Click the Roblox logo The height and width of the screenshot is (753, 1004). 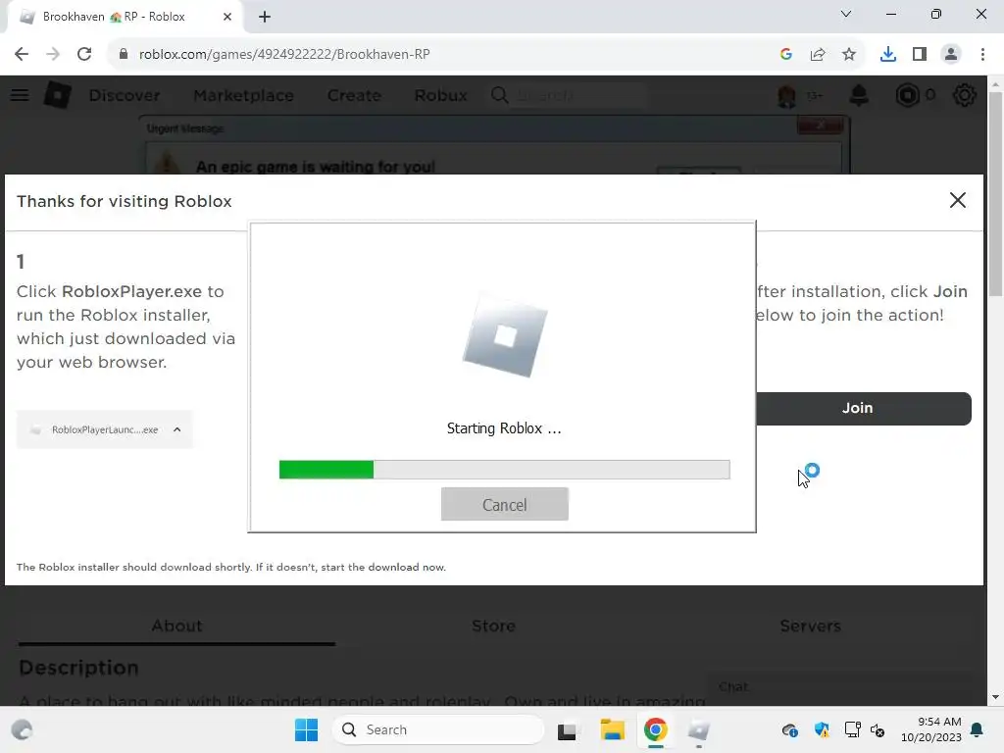(58, 95)
